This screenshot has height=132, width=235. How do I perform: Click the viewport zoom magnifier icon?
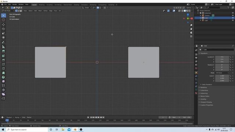pos(191,25)
